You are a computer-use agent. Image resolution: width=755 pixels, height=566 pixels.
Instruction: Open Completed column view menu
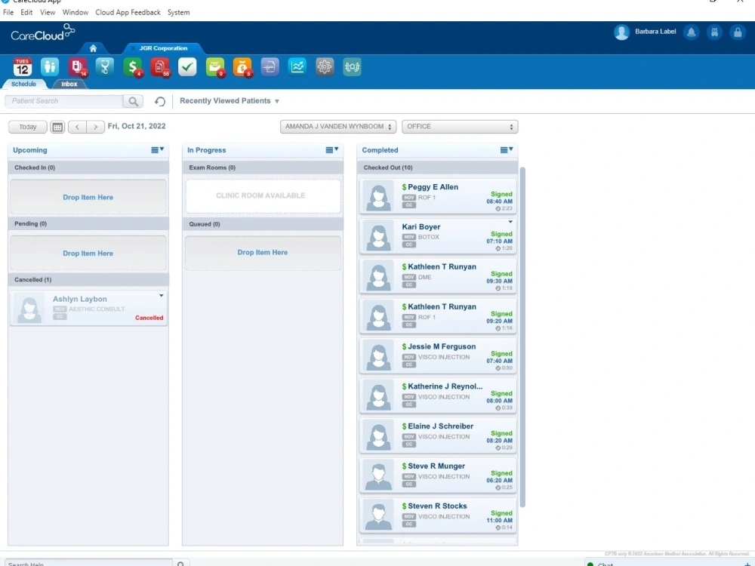pyautogui.click(x=507, y=149)
